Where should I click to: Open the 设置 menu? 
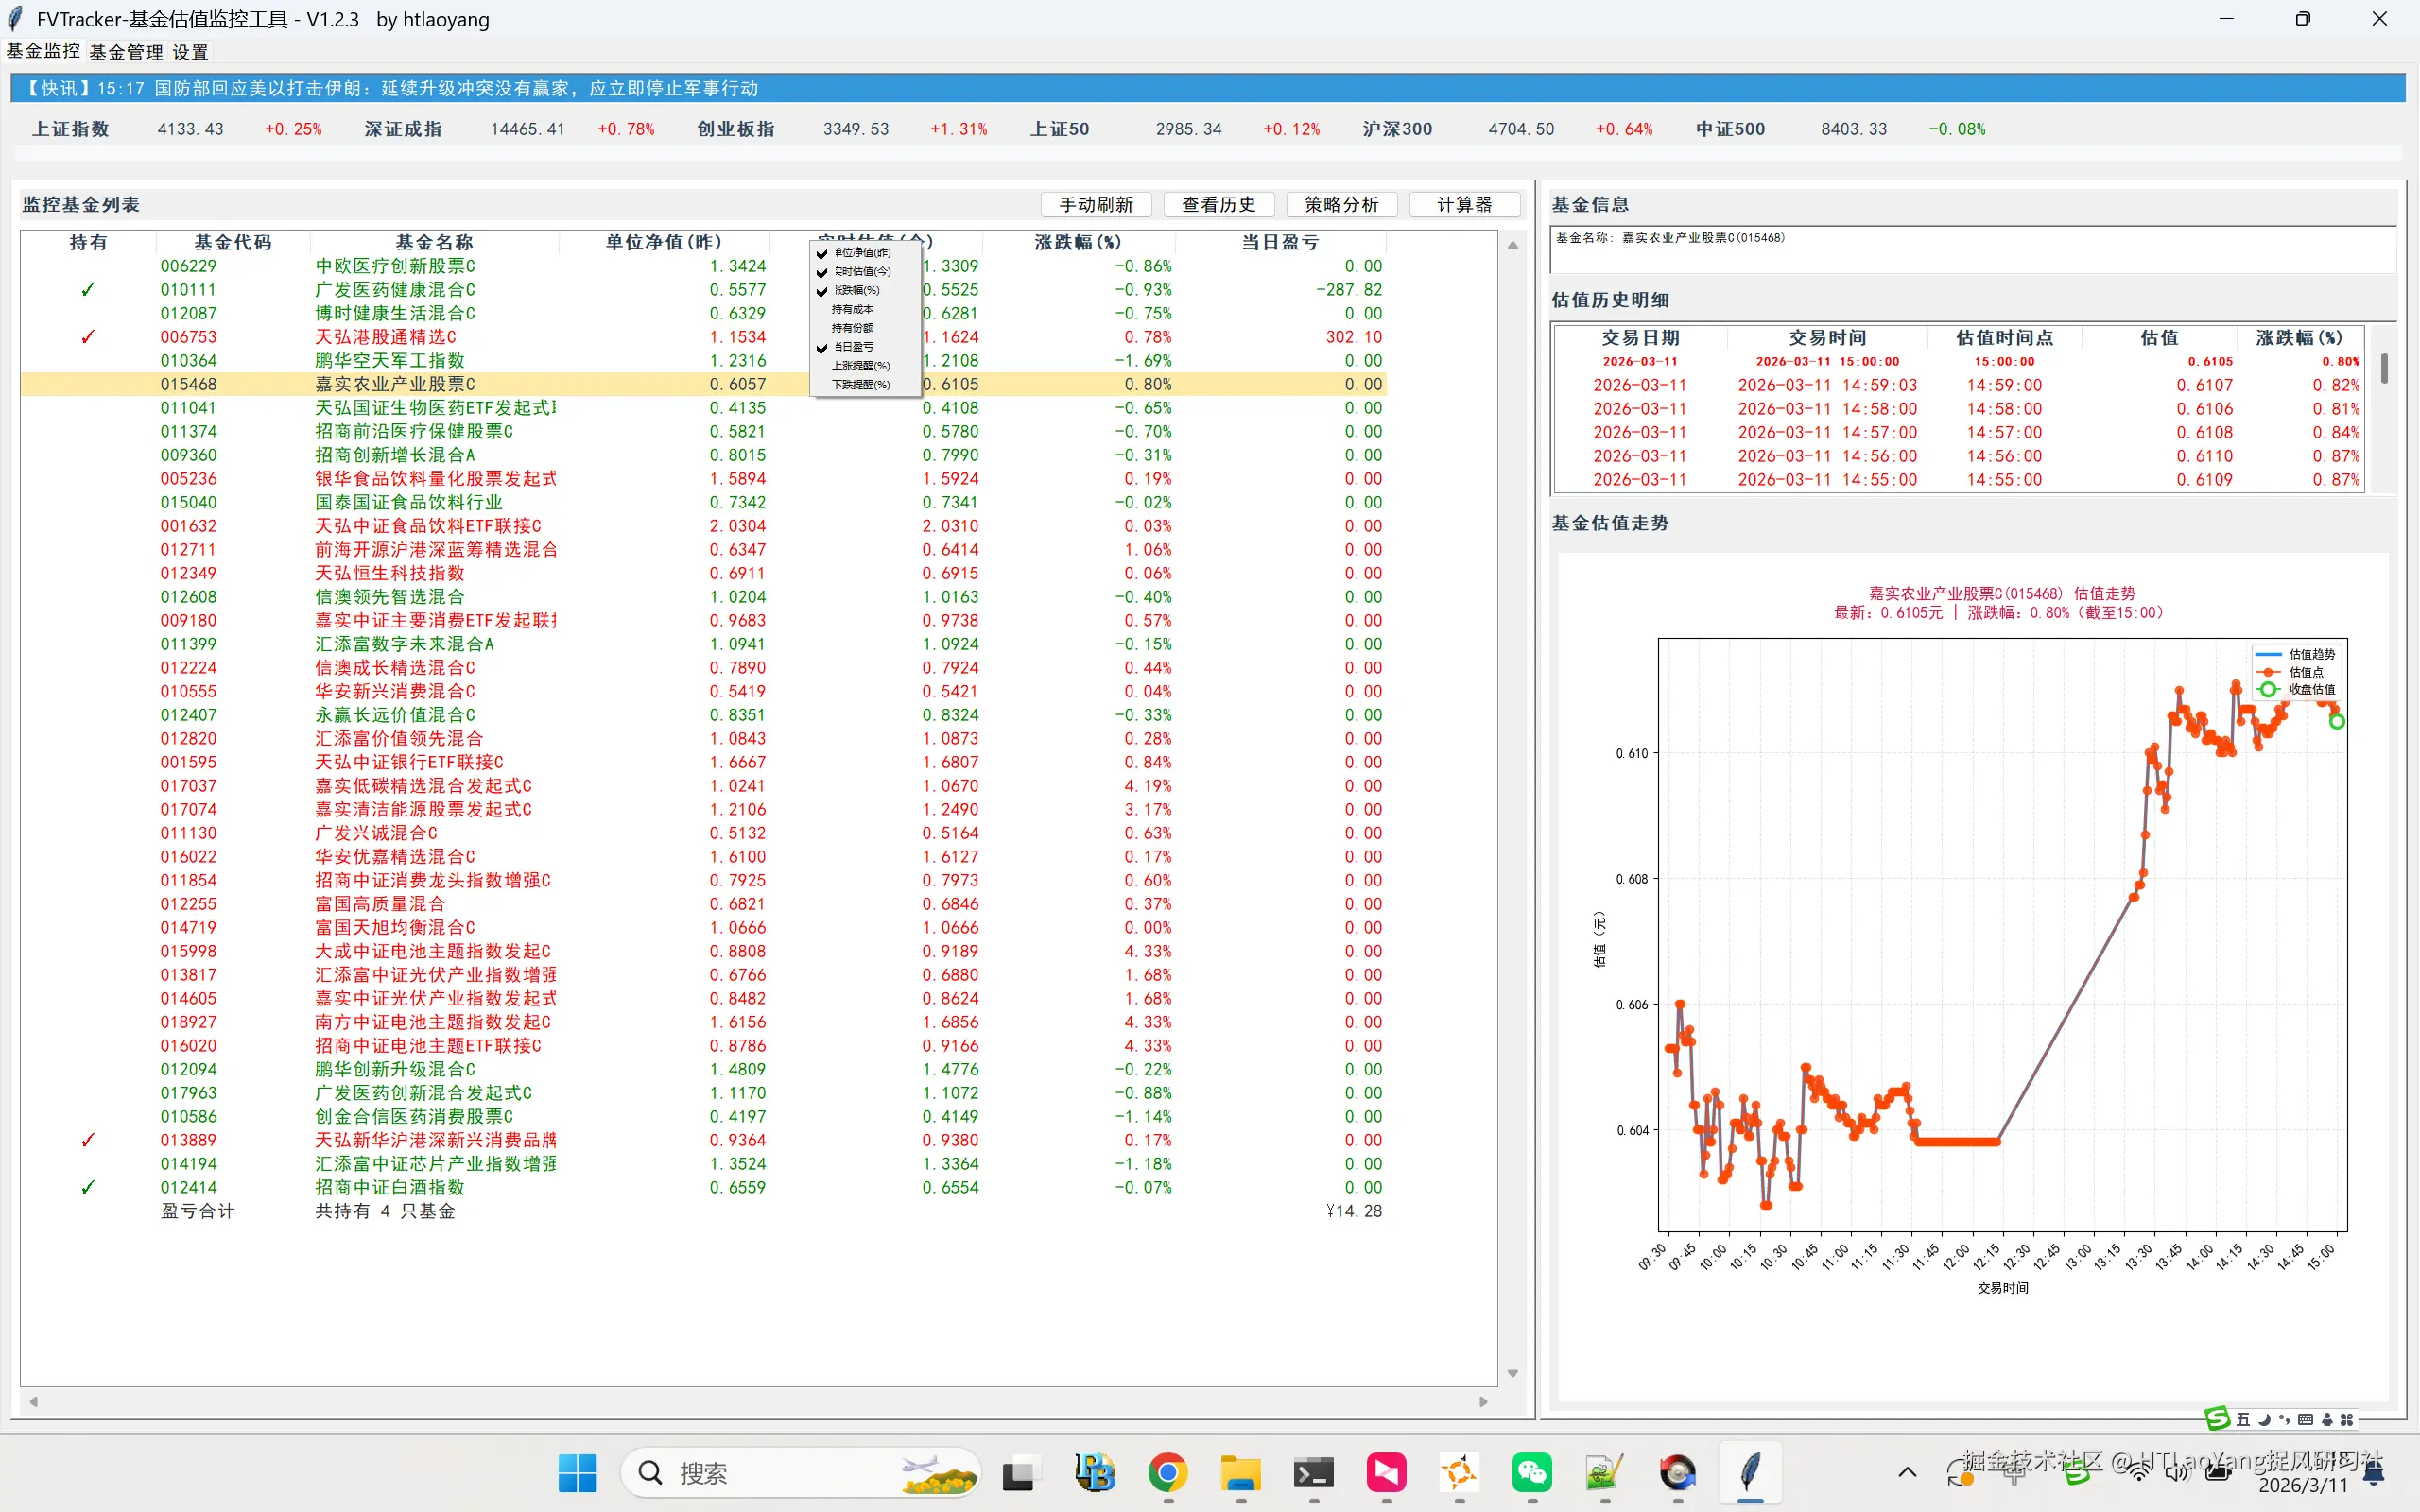[190, 52]
